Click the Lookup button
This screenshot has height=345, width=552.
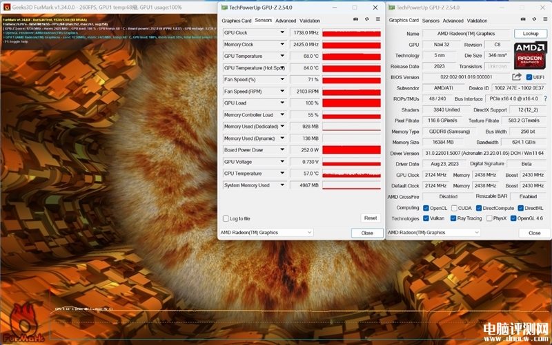click(531, 33)
